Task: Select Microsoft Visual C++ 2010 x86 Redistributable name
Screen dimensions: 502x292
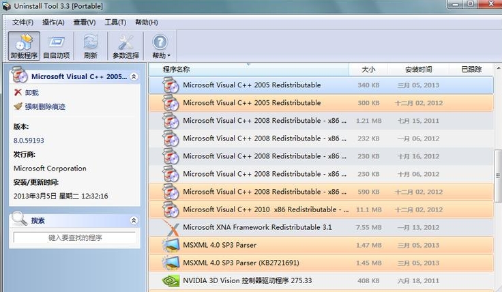Action: click(266, 209)
